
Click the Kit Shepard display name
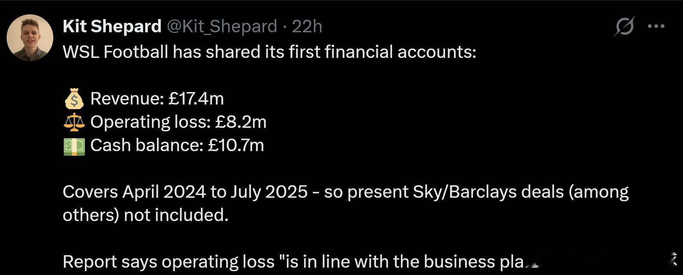(x=112, y=26)
